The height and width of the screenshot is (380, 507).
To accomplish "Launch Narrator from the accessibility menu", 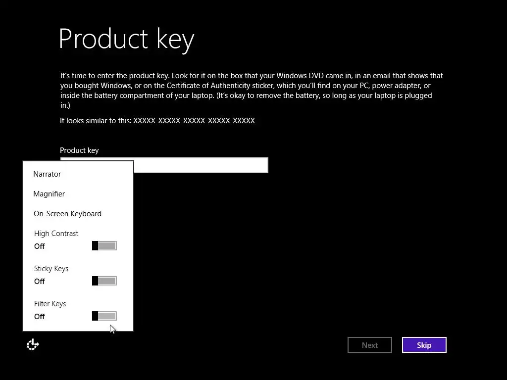I will coord(47,174).
